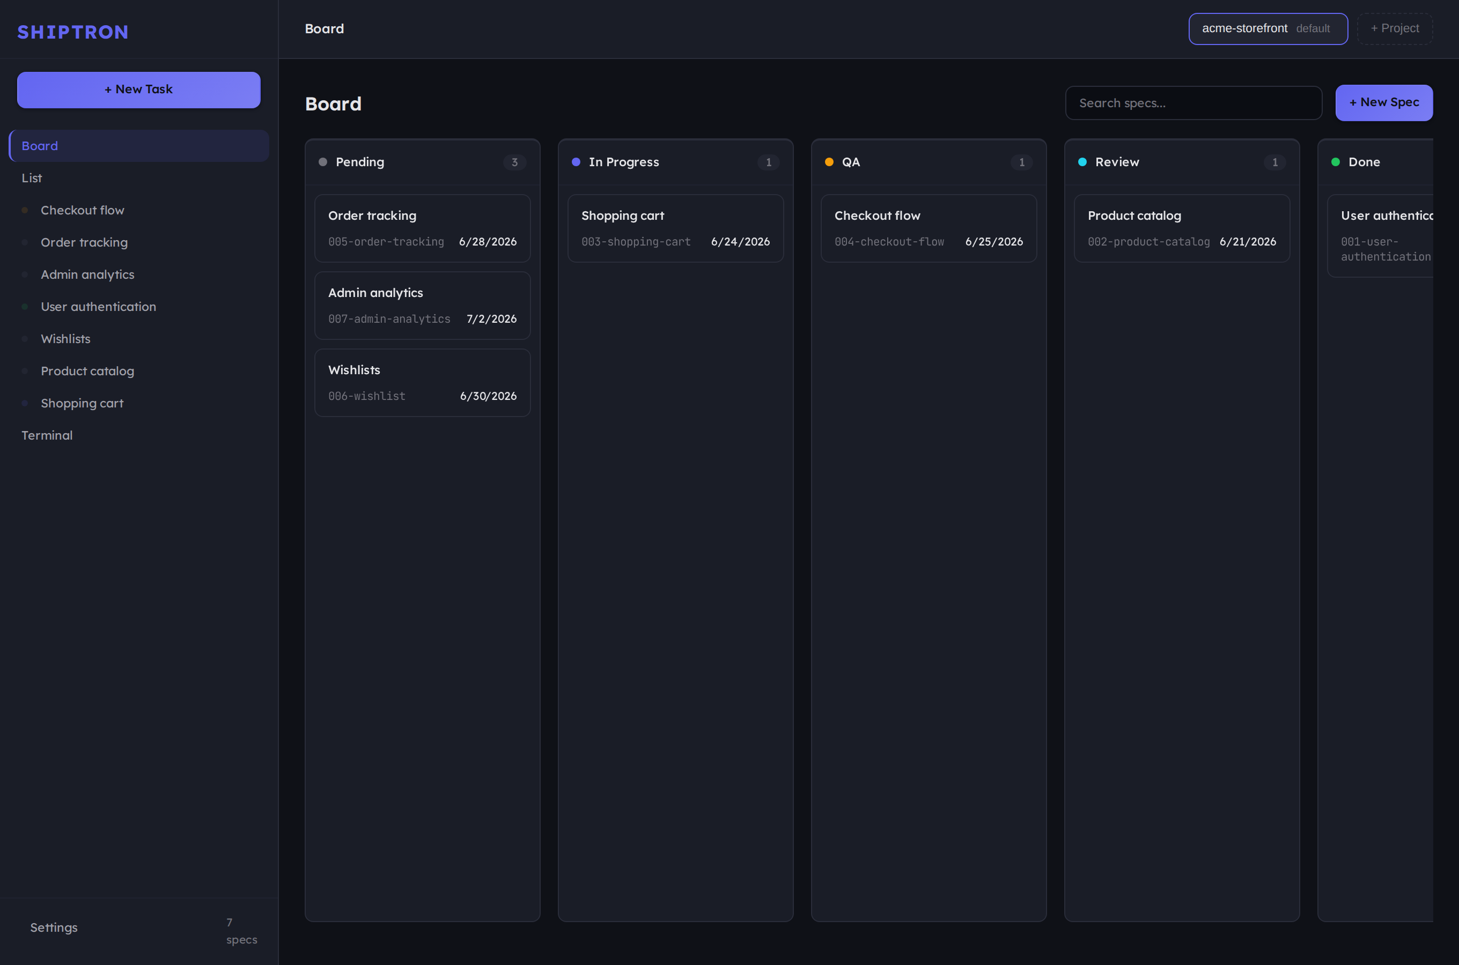Image resolution: width=1459 pixels, height=965 pixels.
Task: Click the date 7/2/2026
Action: (491, 319)
